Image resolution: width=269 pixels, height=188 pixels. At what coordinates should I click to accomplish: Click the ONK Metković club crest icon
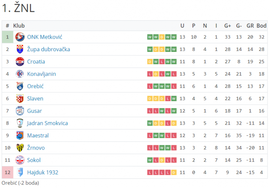click(x=20, y=37)
